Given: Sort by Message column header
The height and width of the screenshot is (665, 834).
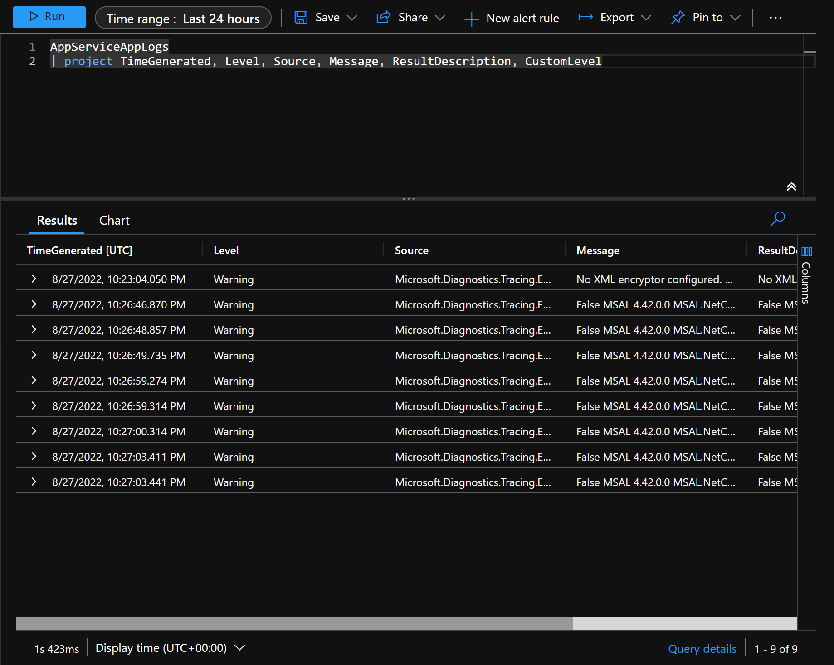Looking at the screenshot, I should pos(598,251).
